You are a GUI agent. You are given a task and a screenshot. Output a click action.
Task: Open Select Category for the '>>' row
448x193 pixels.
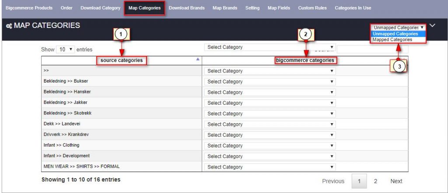270,71
